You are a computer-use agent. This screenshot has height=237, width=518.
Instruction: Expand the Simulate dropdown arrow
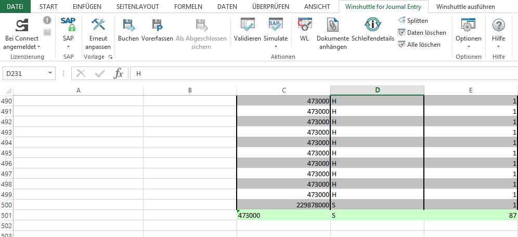pyautogui.click(x=276, y=47)
